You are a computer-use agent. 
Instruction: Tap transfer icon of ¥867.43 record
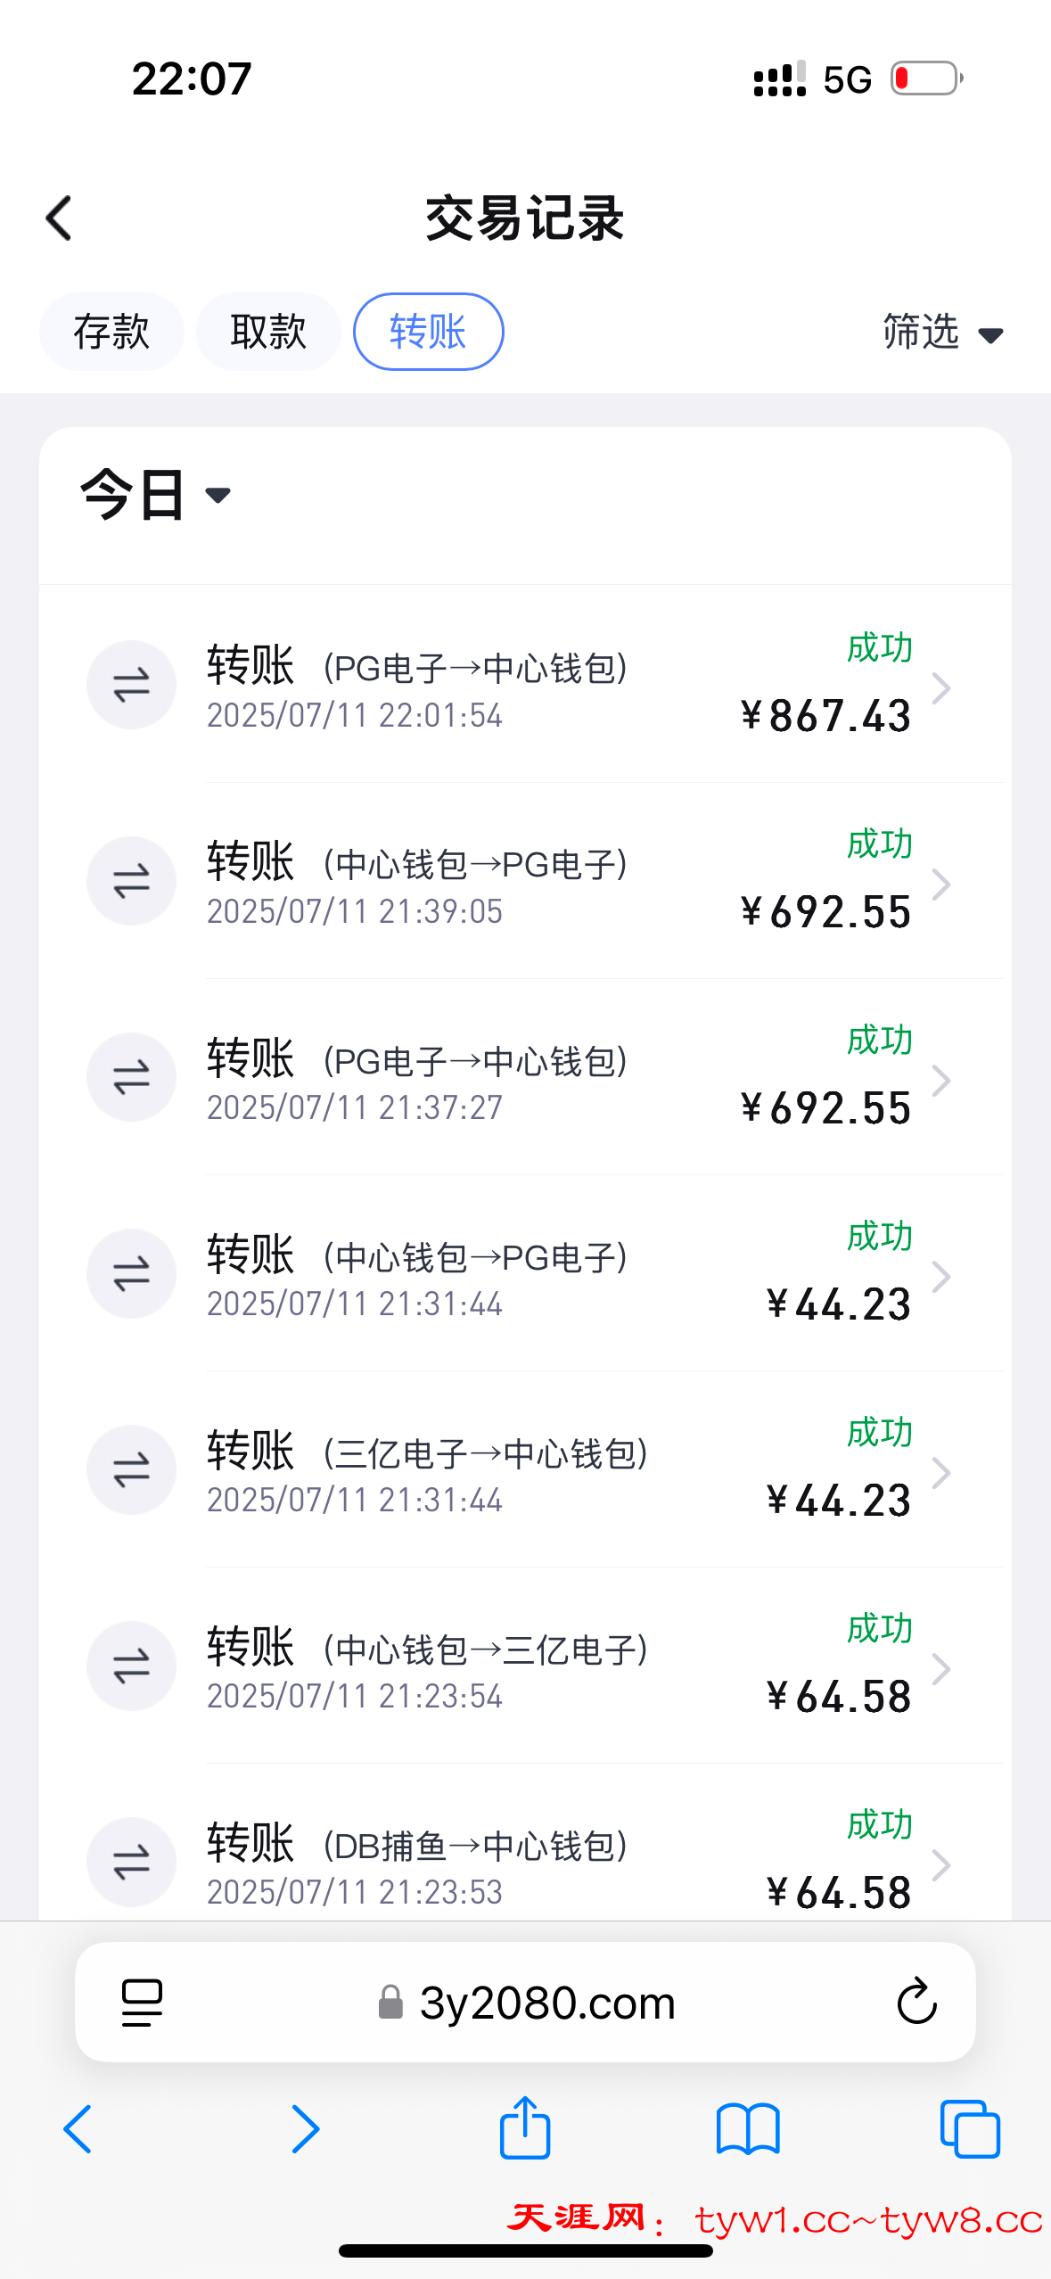pyautogui.click(x=131, y=685)
